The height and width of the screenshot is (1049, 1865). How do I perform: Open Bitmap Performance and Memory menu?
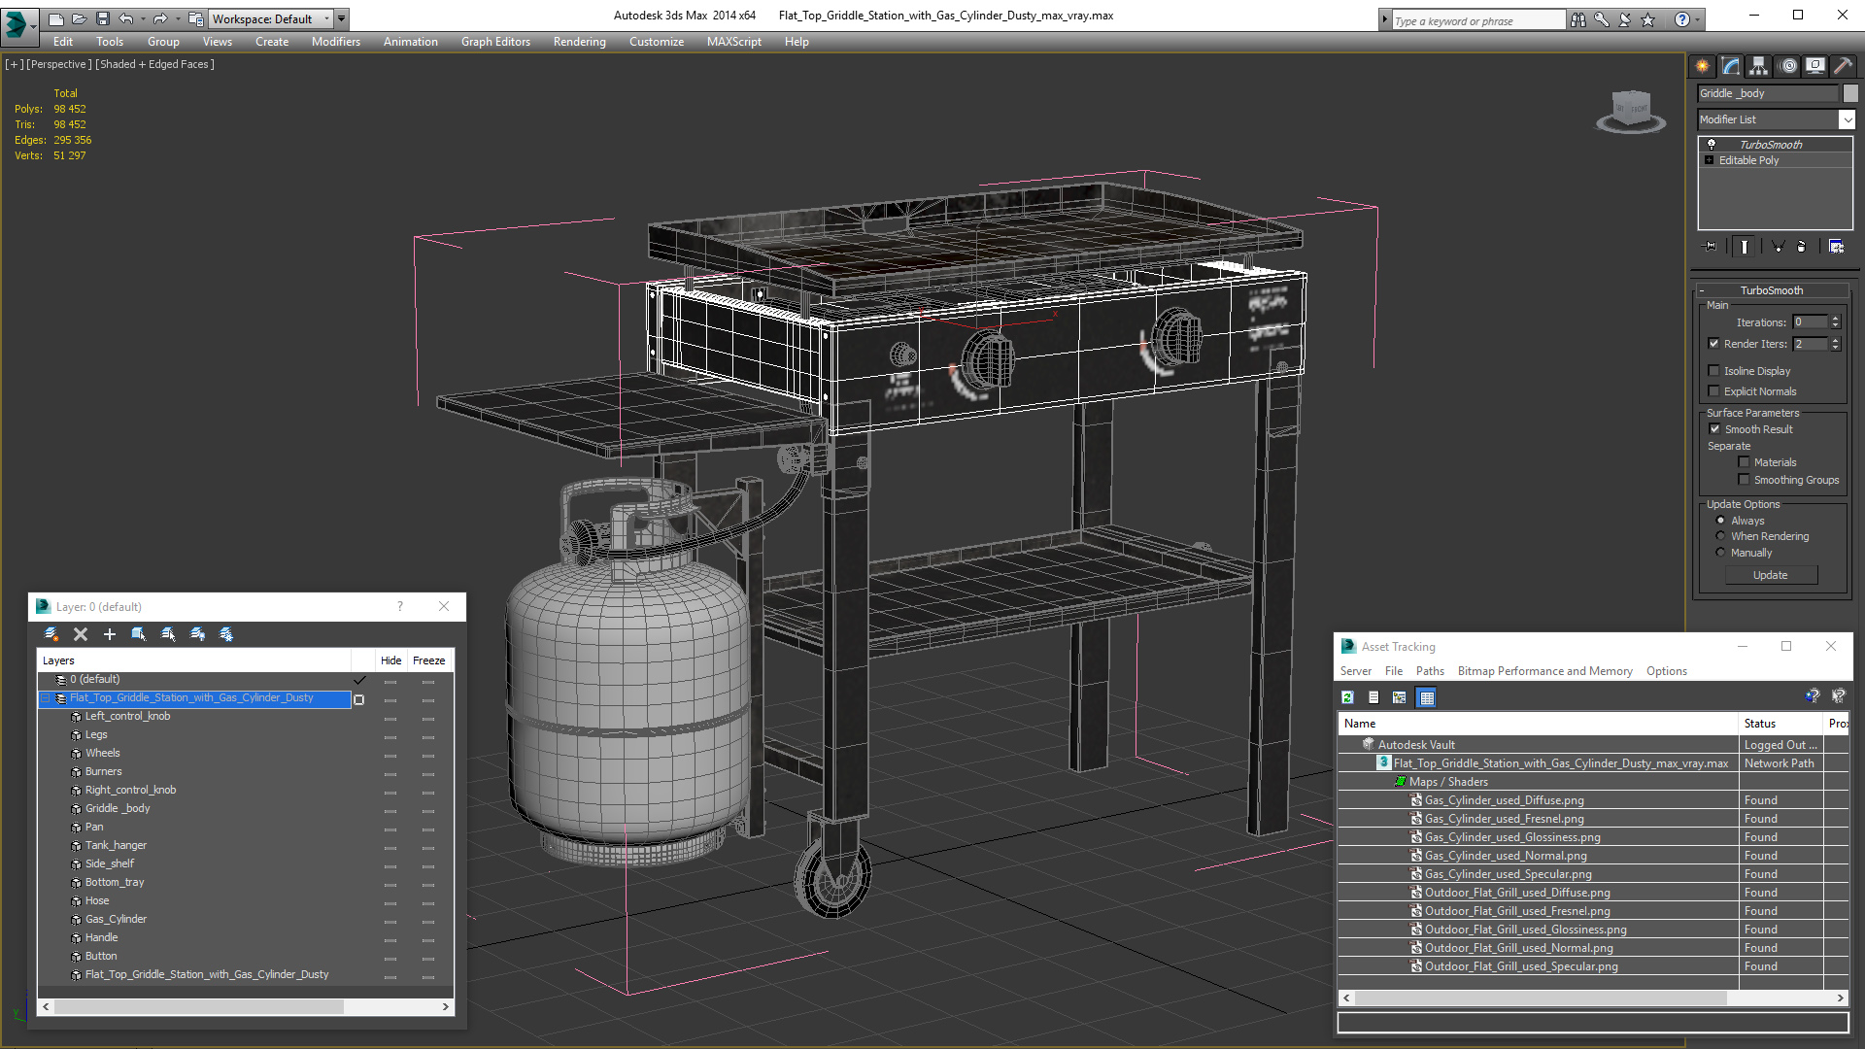click(1544, 671)
